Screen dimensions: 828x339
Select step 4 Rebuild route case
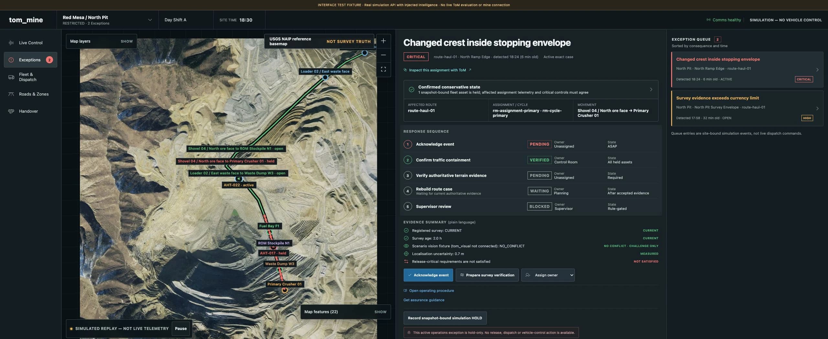click(x=531, y=191)
